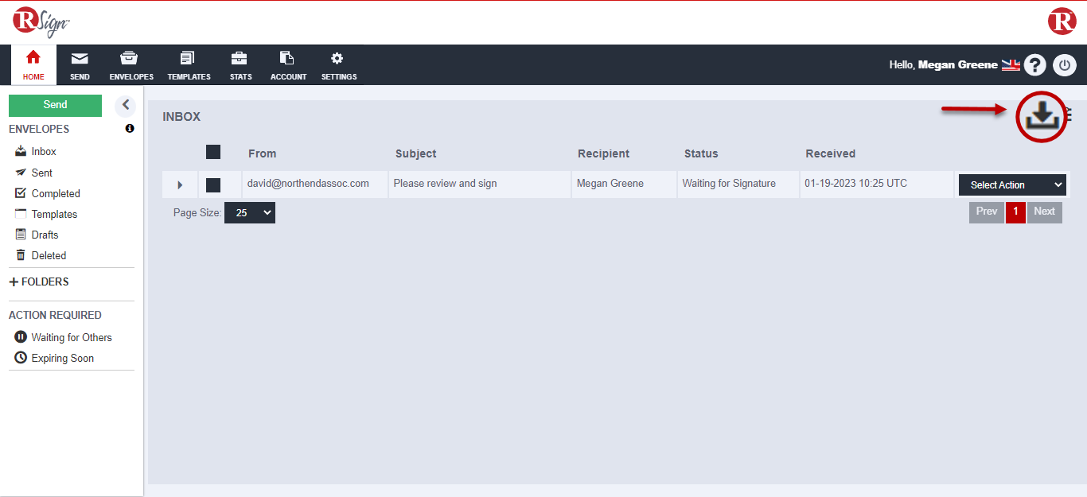Collapse the sidebar with the chevron icon
The height and width of the screenshot is (497, 1087).
125,105
